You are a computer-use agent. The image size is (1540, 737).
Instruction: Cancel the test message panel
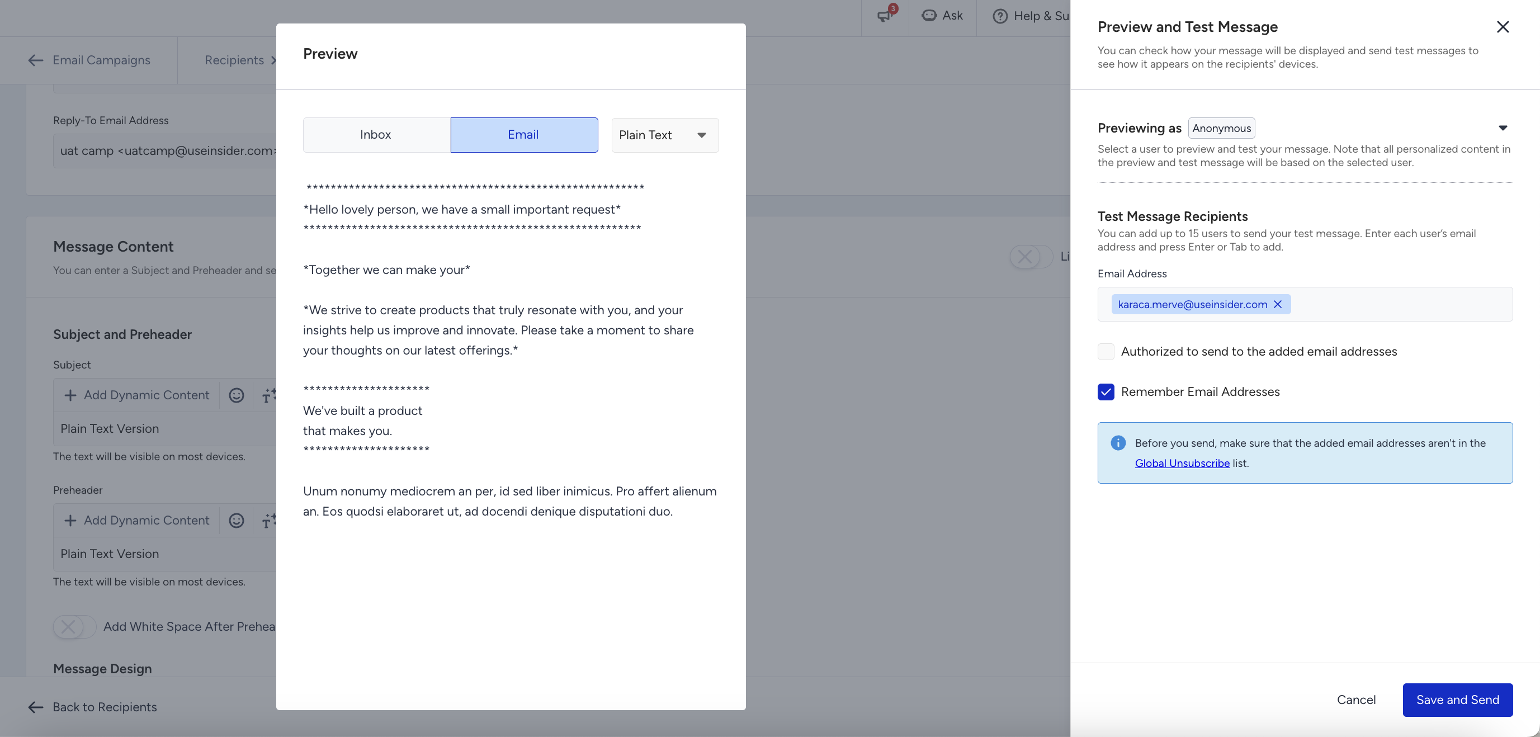point(1356,700)
